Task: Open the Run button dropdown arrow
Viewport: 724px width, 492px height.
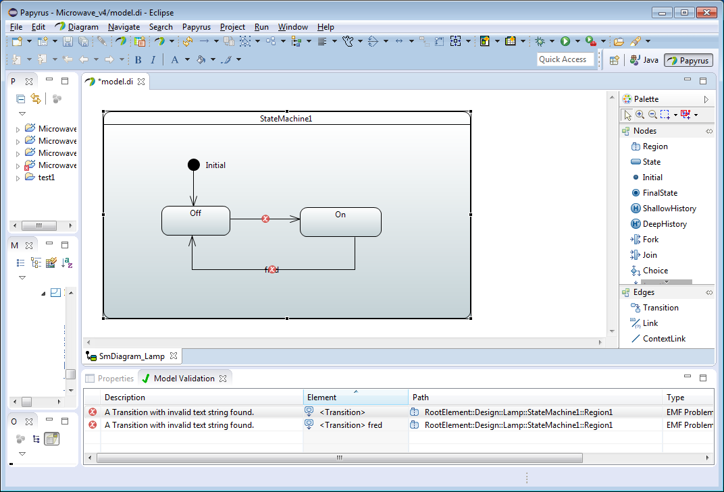Action: pos(577,42)
